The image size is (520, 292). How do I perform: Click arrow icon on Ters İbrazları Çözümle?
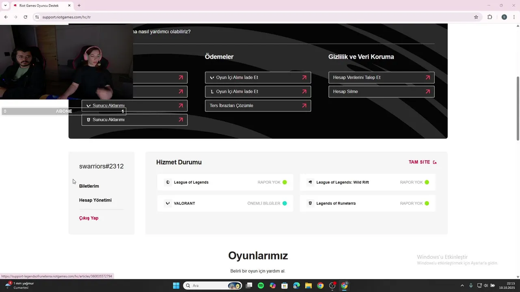click(304, 105)
